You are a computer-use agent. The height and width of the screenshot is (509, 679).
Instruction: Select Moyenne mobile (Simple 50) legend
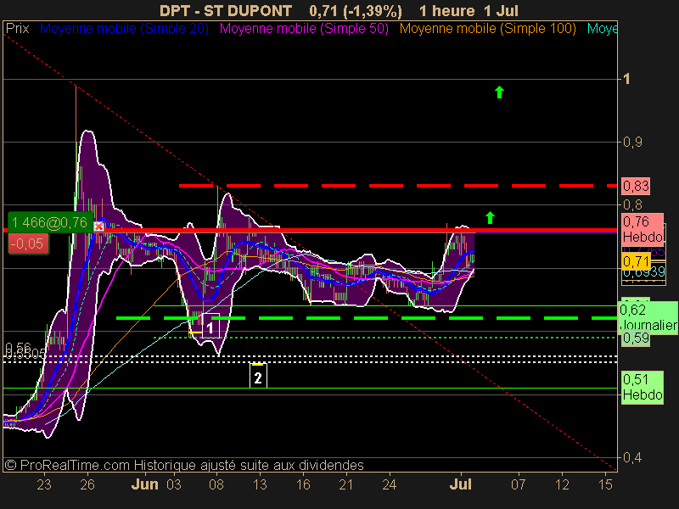coord(304,29)
